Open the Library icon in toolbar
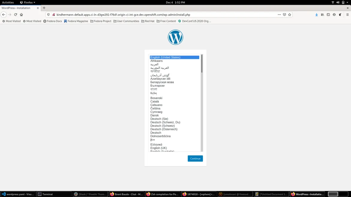This screenshot has height=197, width=351. point(322,14)
